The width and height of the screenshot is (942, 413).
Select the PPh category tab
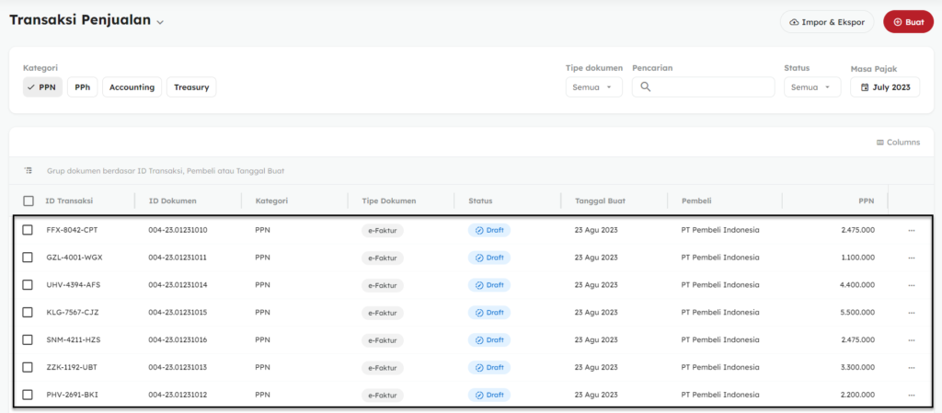[82, 87]
